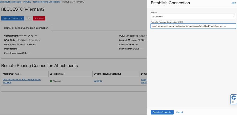The height and width of the screenshot is (115, 237).
Task: Open the Help link in the panel
Action: (x=233, y=3)
